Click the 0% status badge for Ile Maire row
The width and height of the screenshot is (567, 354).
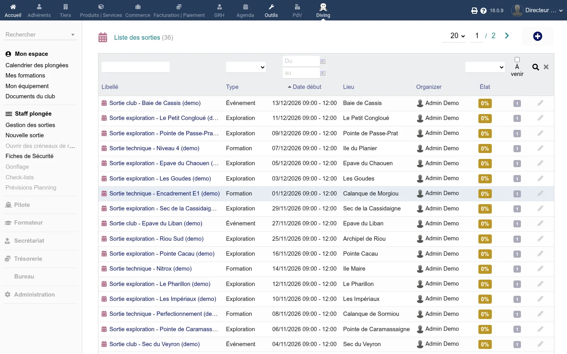(485, 269)
